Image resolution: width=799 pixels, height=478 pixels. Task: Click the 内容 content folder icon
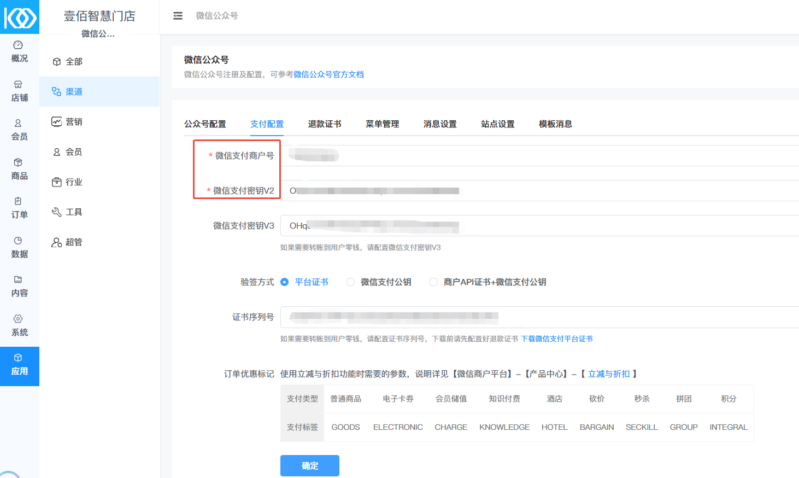point(18,279)
